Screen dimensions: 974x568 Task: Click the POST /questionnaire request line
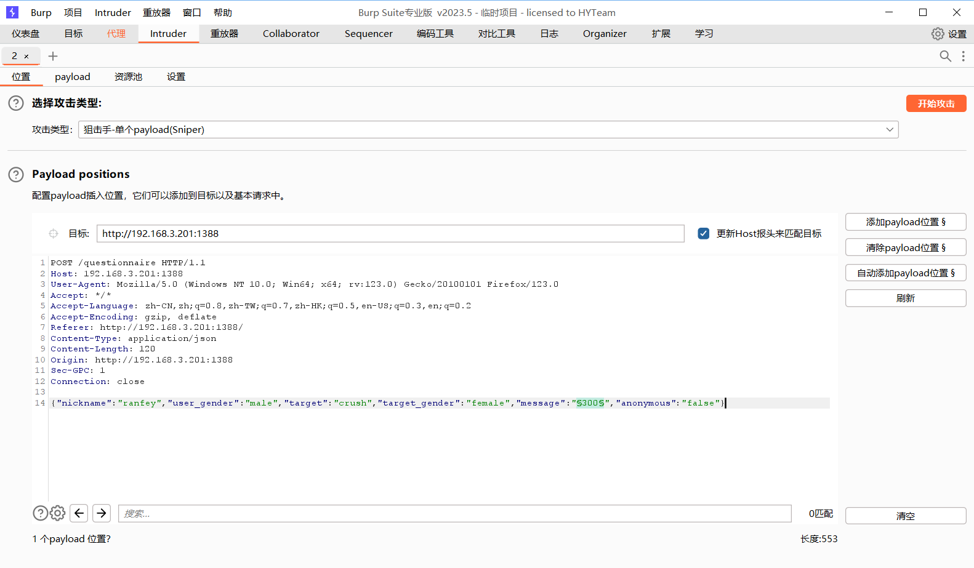click(x=128, y=263)
